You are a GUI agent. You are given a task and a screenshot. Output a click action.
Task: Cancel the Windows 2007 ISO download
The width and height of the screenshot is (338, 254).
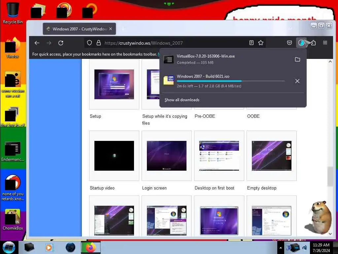297,81
